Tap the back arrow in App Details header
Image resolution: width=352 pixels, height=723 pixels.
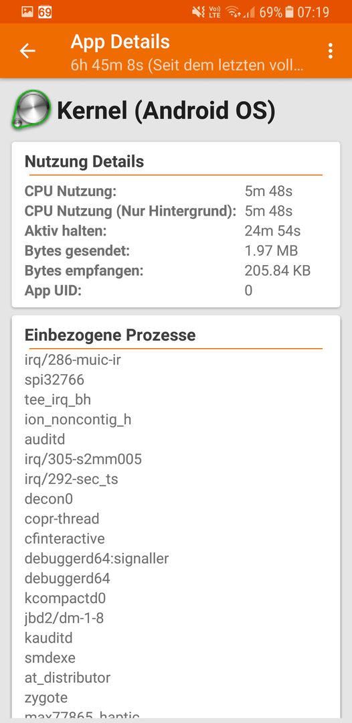[x=27, y=51]
